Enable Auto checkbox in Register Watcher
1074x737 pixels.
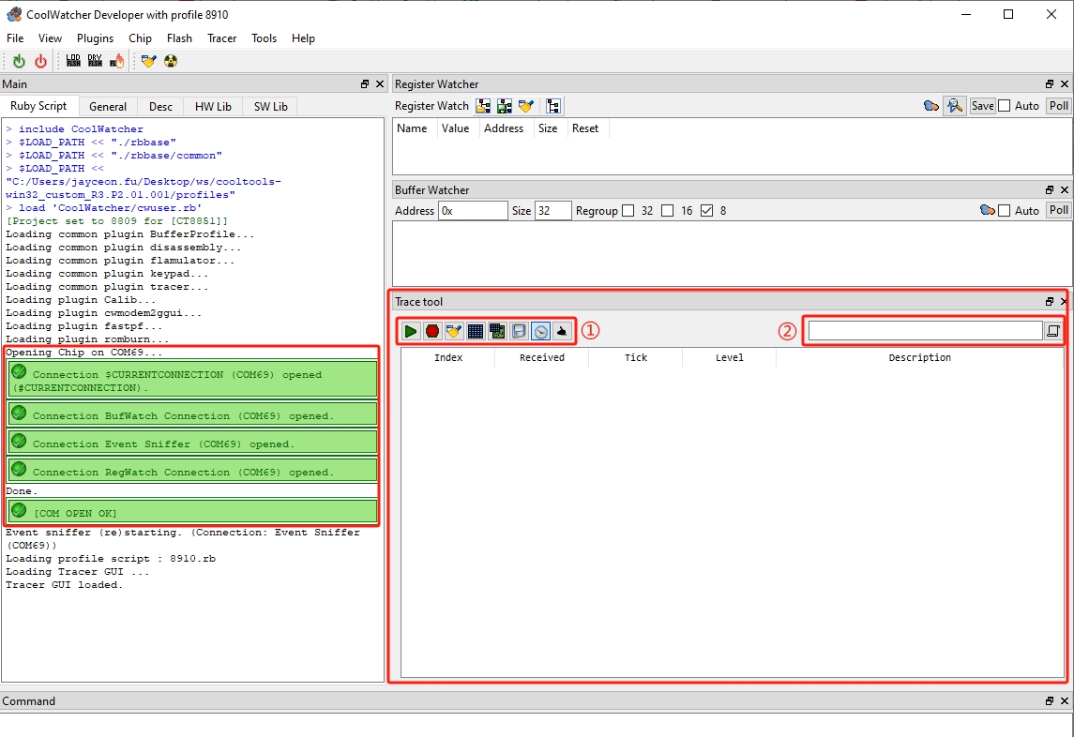1005,105
